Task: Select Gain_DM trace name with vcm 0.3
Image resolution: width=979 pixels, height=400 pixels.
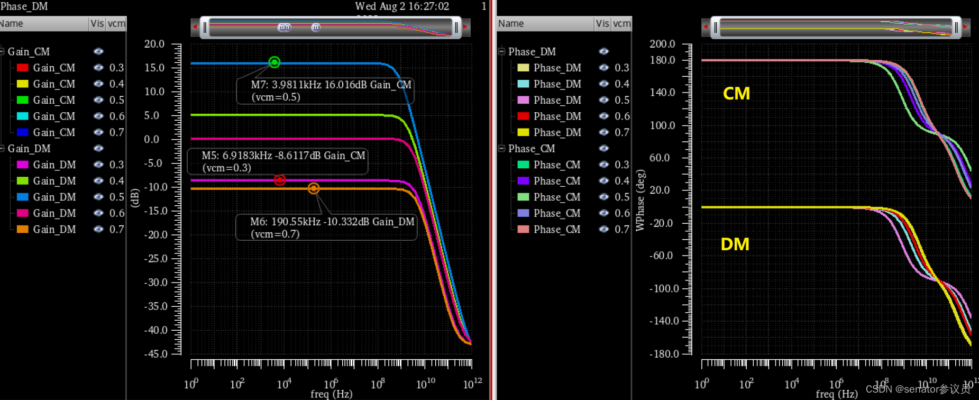Action: 54,165
